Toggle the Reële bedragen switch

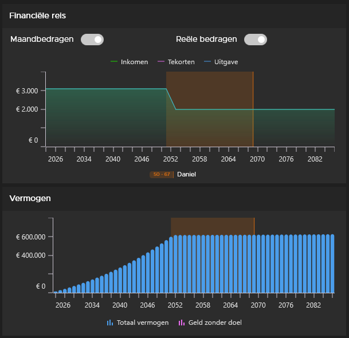tap(256, 40)
